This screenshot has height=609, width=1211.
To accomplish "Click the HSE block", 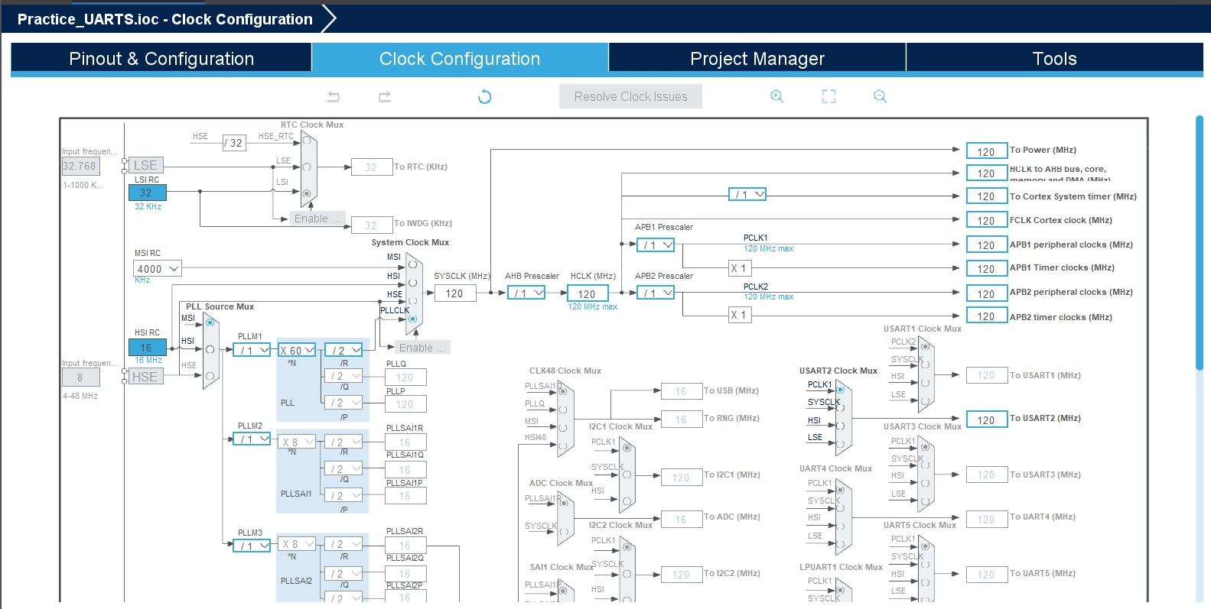I will 145,377.
